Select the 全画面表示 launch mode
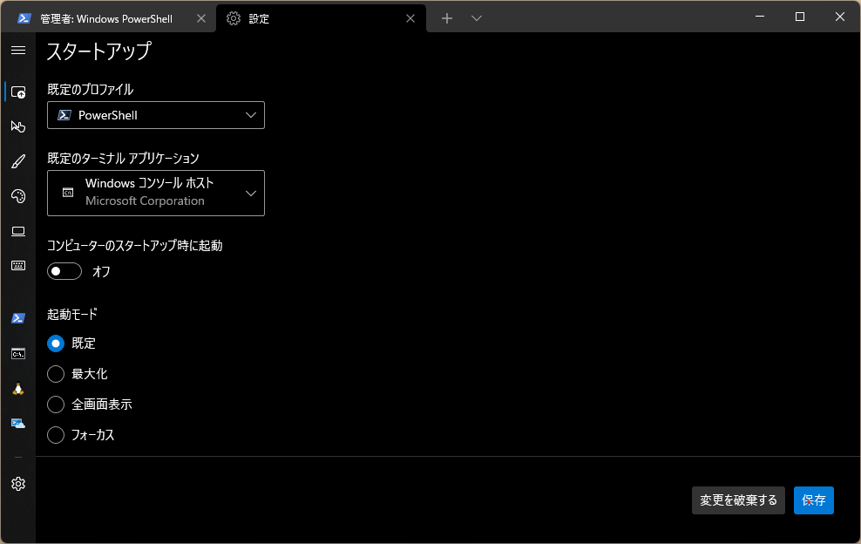This screenshot has height=544, width=861. coord(57,405)
